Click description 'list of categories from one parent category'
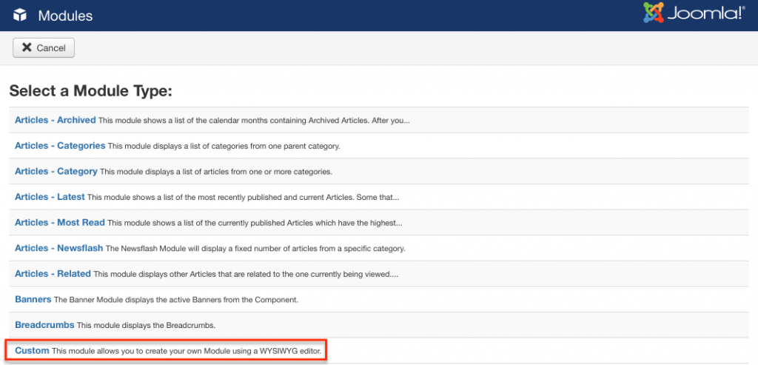Image resolution: width=758 pixels, height=365 pixels. (224, 146)
